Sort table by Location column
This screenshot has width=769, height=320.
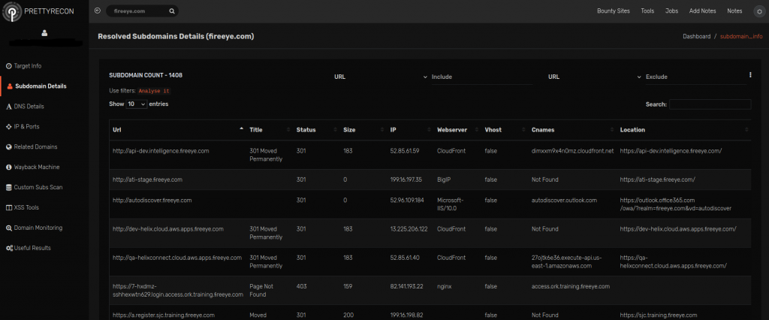coord(683,130)
